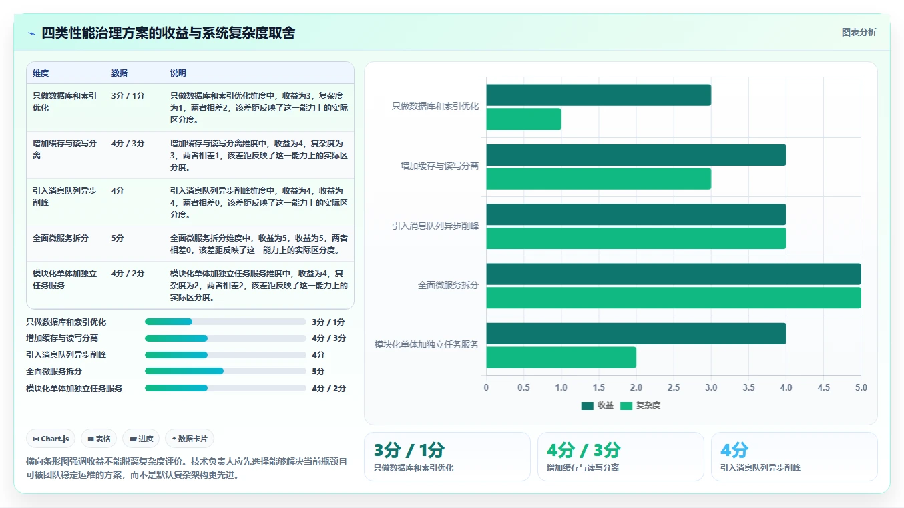904x508 pixels.
Task: Click progress bar for 只做数据库和索引优化
Action: [226, 322]
